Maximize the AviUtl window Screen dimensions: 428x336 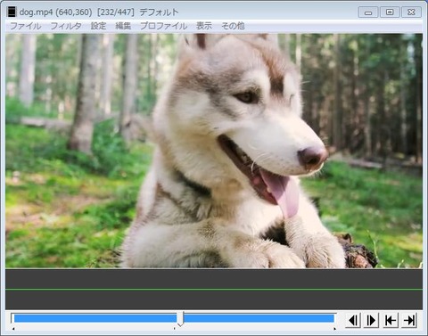pyautogui.click(x=390, y=12)
